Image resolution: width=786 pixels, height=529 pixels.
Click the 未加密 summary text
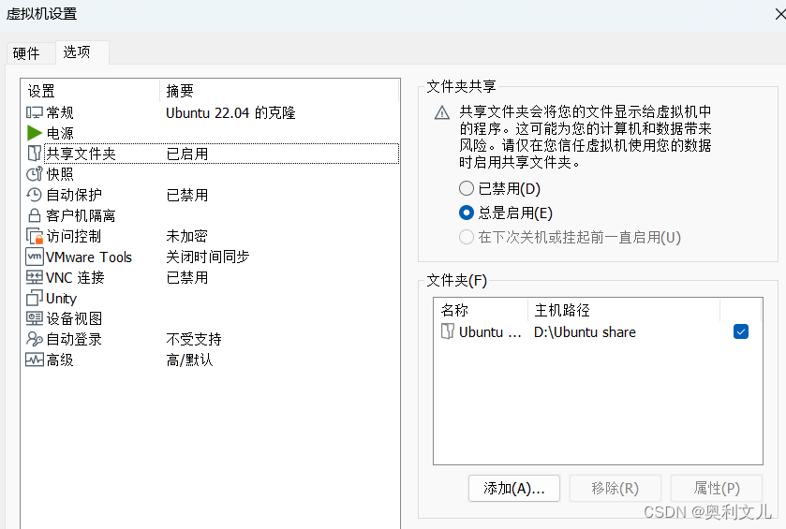[x=186, y=236]
